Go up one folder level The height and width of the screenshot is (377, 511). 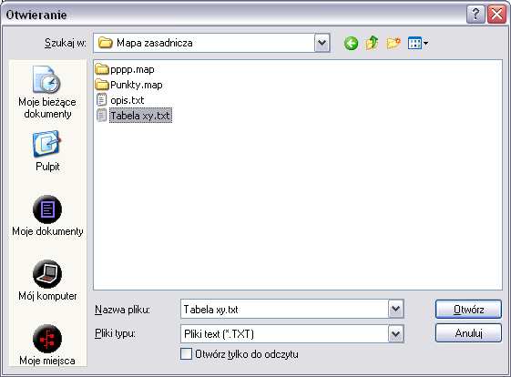[372, 43]
